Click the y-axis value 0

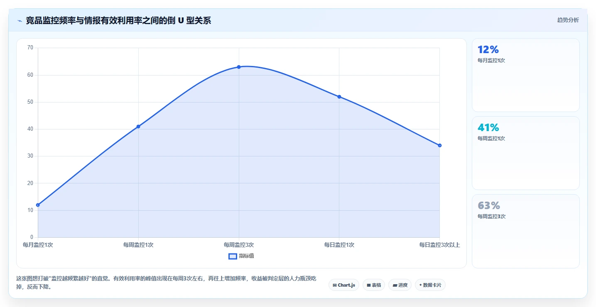click(32, 237)
